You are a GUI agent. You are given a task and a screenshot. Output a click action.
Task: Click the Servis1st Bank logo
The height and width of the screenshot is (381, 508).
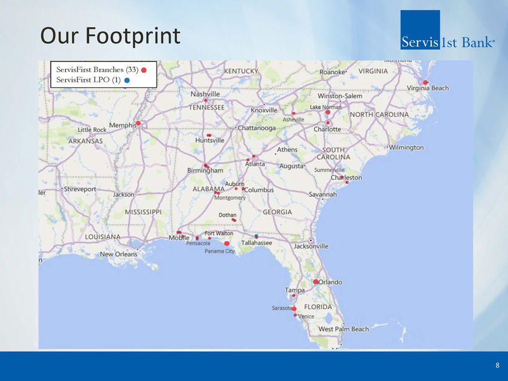(447, 31)
